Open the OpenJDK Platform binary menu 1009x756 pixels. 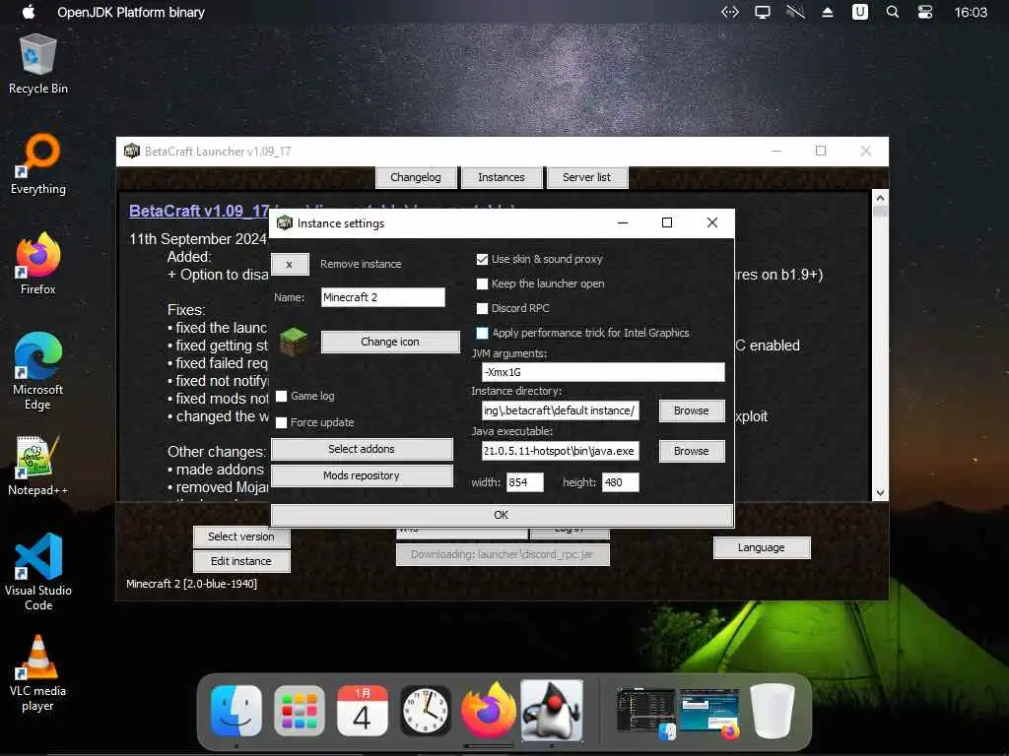click(x=131, y=12)
